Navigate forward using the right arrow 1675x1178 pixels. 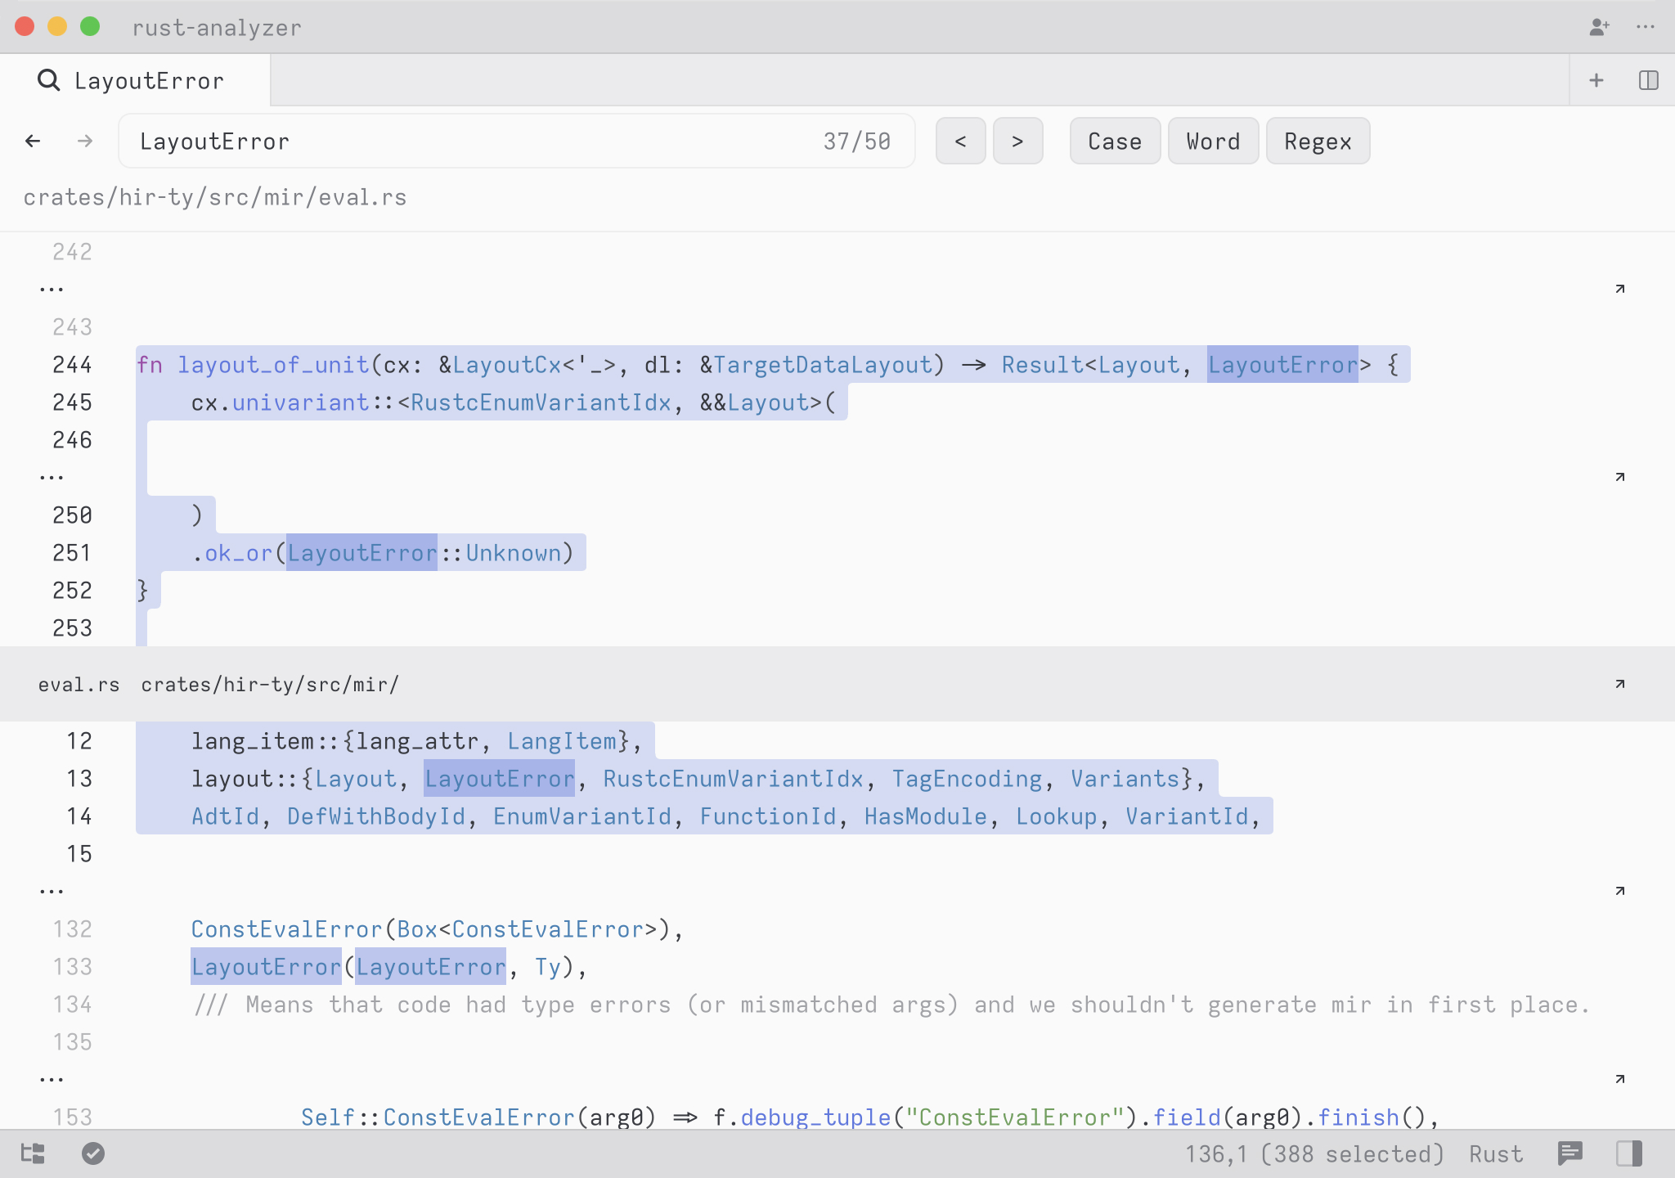pyautogui.click(x=84, y=141)
